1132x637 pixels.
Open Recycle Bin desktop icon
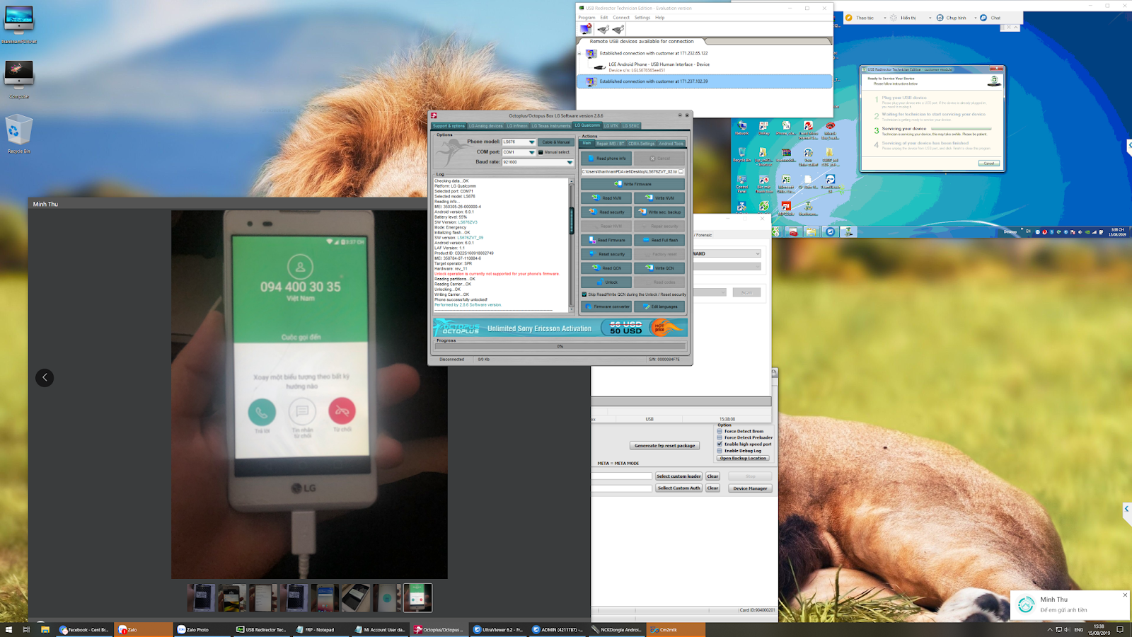point(18,134)
